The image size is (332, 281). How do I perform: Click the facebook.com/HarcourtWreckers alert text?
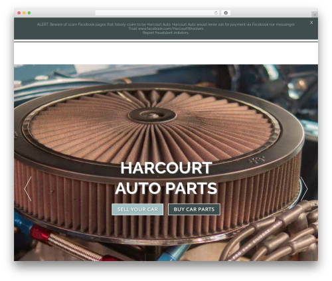click(x=171, y=29)
